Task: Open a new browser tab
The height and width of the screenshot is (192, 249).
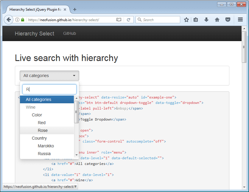Action: [75, 10]
